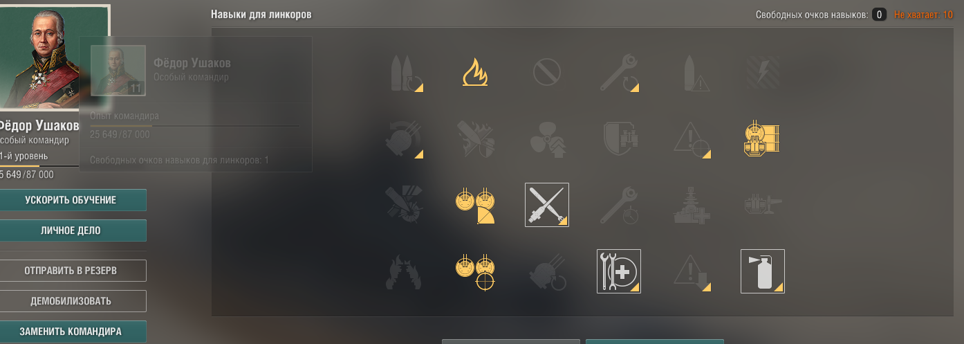Viewport: 964px width, 344px height.
Task: Pick the fire extinguisher skill
Action: point(763,271)
